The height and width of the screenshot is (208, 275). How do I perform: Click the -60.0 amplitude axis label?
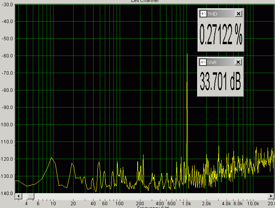tap(7, 56)
